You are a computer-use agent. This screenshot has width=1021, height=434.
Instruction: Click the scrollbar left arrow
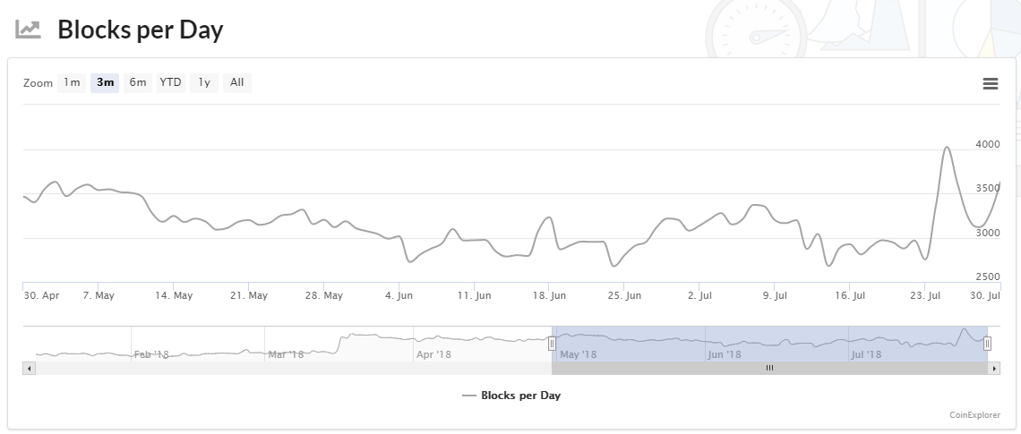click(29, 368)
